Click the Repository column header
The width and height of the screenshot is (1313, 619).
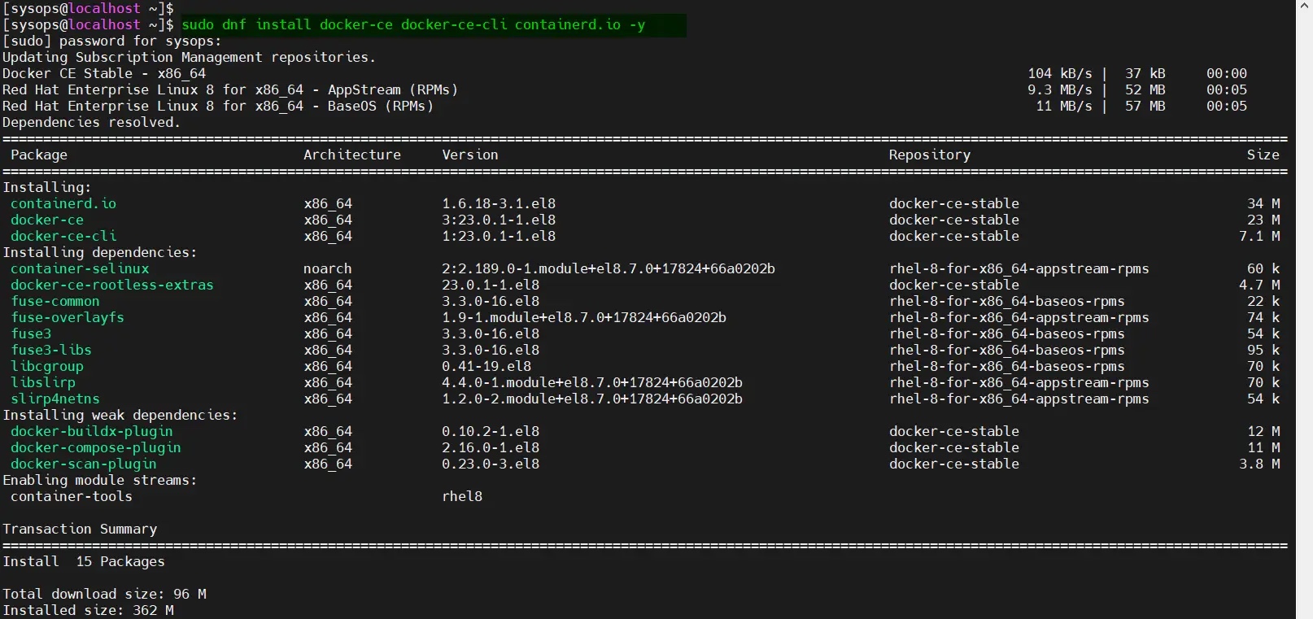click(930, 155)
